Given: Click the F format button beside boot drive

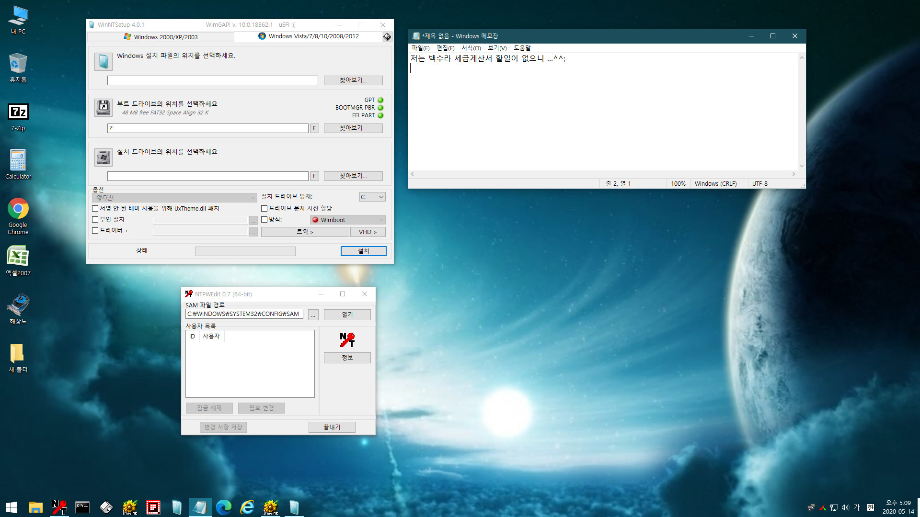Looking at the screenshot, I should pos(314,128).
